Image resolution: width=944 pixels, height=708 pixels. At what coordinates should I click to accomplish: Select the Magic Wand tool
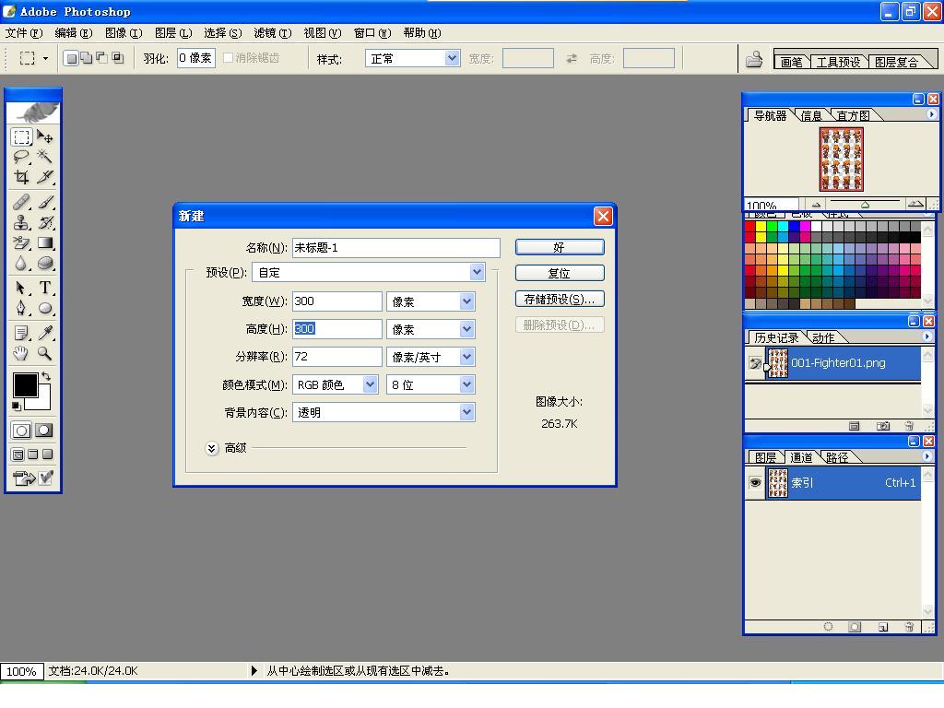[x=45, y=157]
